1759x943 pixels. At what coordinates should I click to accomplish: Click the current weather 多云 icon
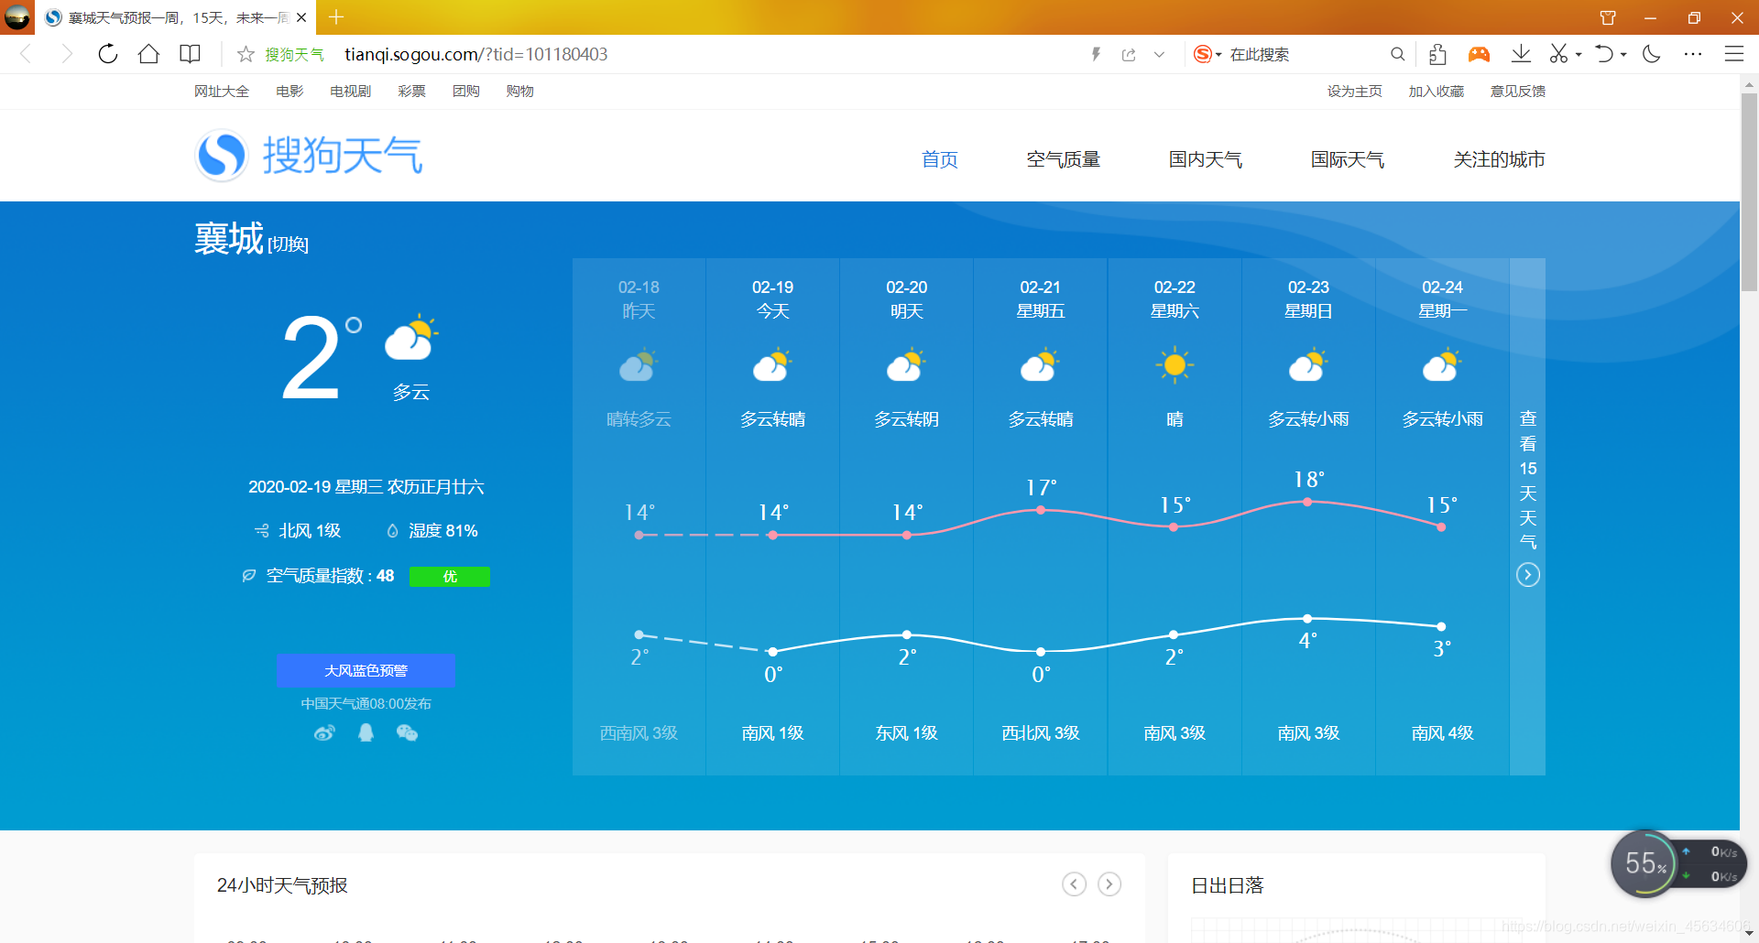(x=411, y=340)
